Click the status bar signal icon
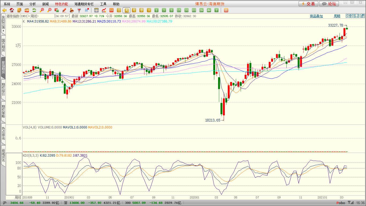The width and height of the screenshot is (366, 206). tap(351, 203)
